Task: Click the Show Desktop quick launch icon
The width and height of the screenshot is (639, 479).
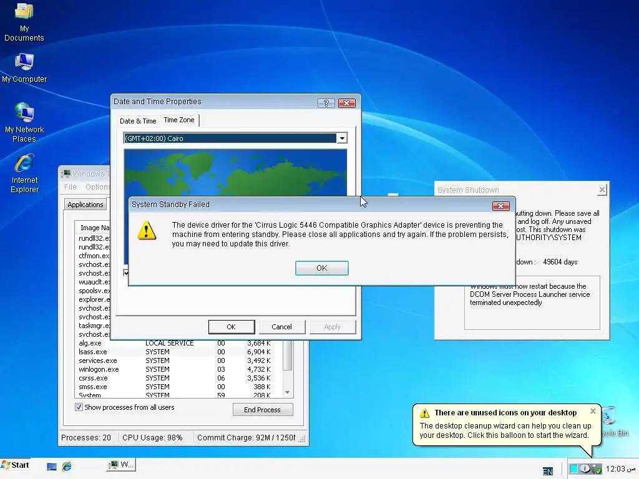Action: point(51,467)
